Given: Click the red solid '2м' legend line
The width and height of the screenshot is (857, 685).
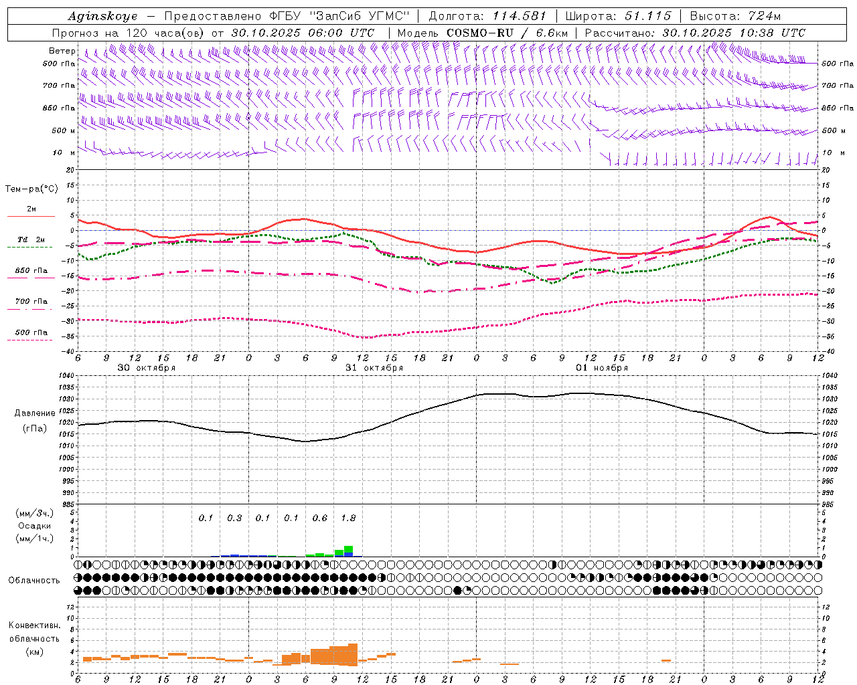Looking at the screenshot, I should 31,216.
